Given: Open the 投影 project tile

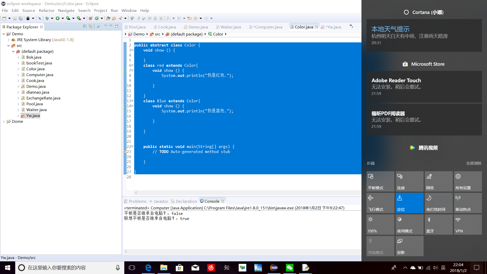Looking at the screenshot, I should tap(409, 246).
